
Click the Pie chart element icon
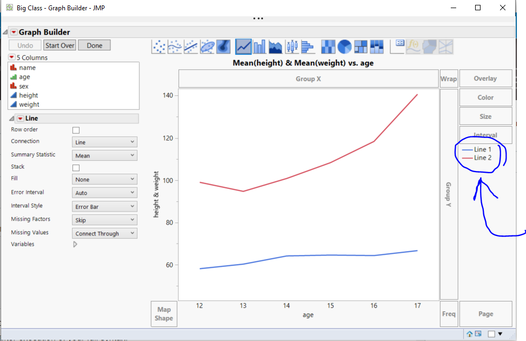pyautogui.click(x=344, y=47)
